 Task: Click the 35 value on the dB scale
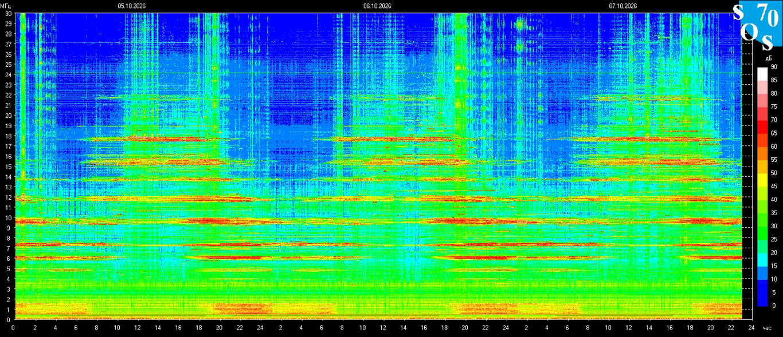pos(774,213)
